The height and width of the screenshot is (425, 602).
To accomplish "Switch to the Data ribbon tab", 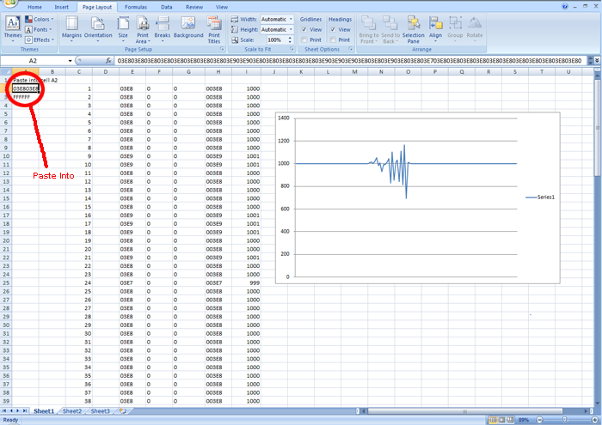I will point(167,7).
